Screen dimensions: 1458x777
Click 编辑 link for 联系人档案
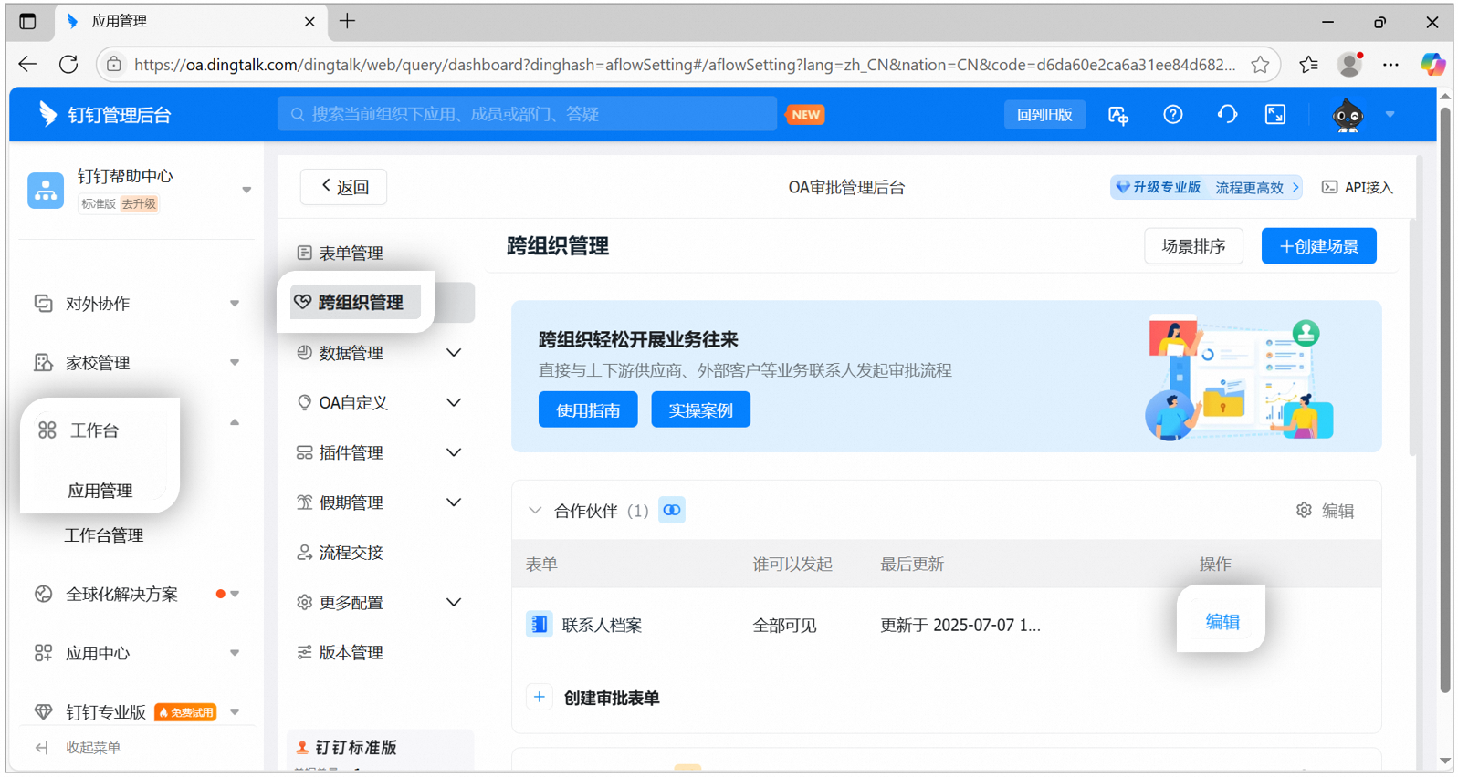pyautogui.click(x=1222, y=622)
